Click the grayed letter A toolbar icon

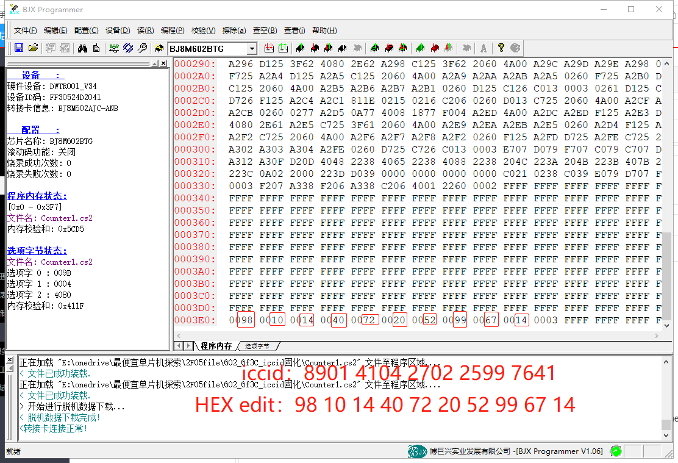point(484,48)
